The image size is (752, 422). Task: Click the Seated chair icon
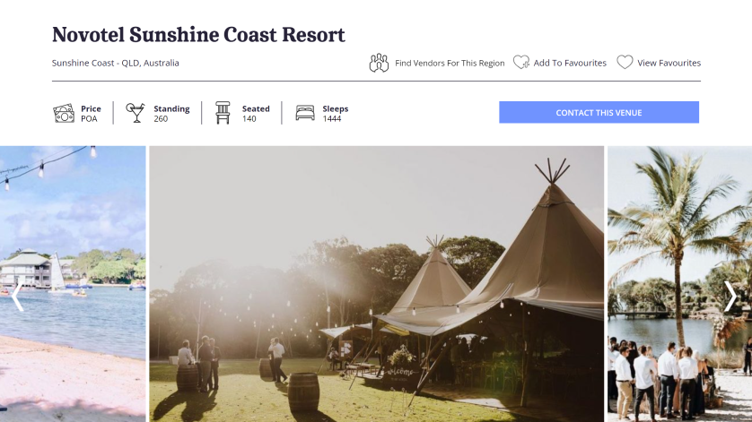(x=223, y=113)
